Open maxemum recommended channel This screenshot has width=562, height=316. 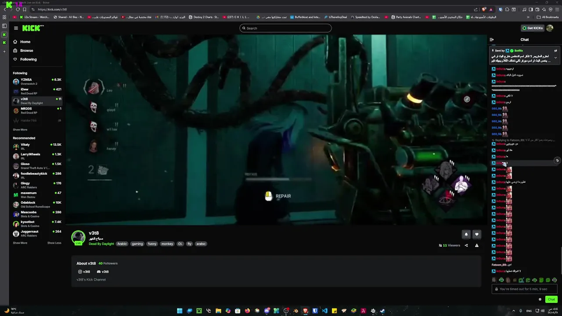(x=37, y=195)
